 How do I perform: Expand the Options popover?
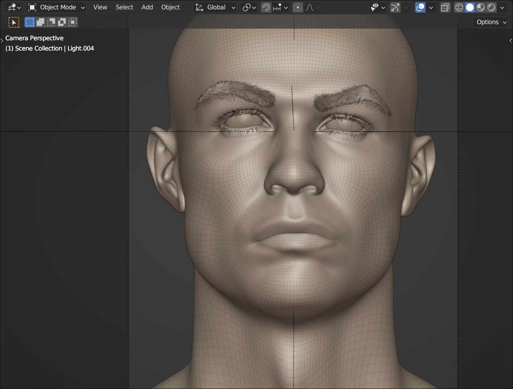(x=491, y=22)
